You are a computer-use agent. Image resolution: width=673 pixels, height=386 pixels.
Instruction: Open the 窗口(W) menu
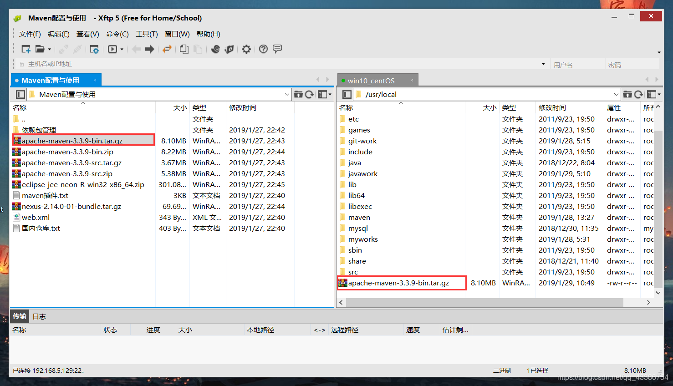point(177,34)
